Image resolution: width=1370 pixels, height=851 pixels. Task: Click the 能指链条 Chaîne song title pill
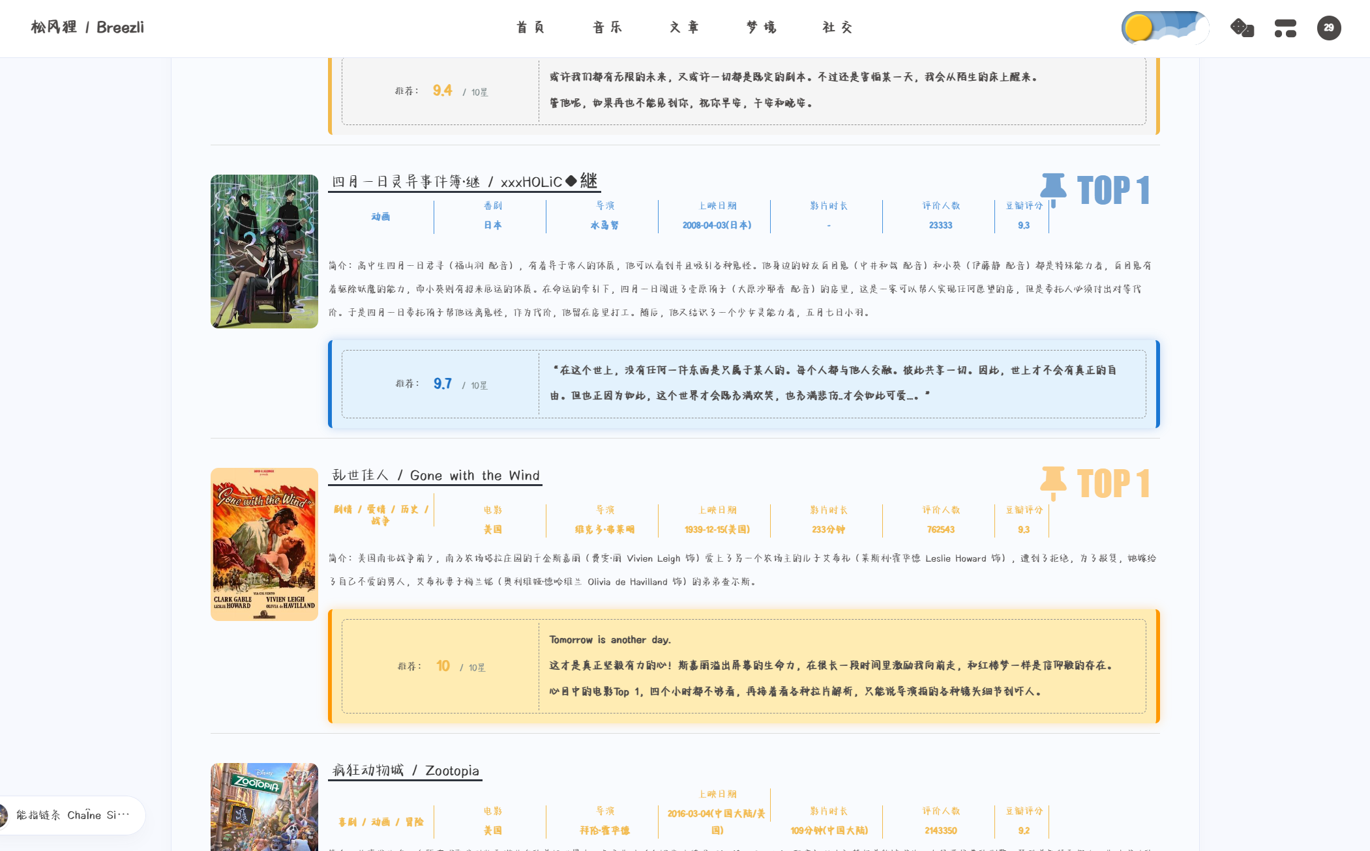pyautogui.click(x=73, y=815)
